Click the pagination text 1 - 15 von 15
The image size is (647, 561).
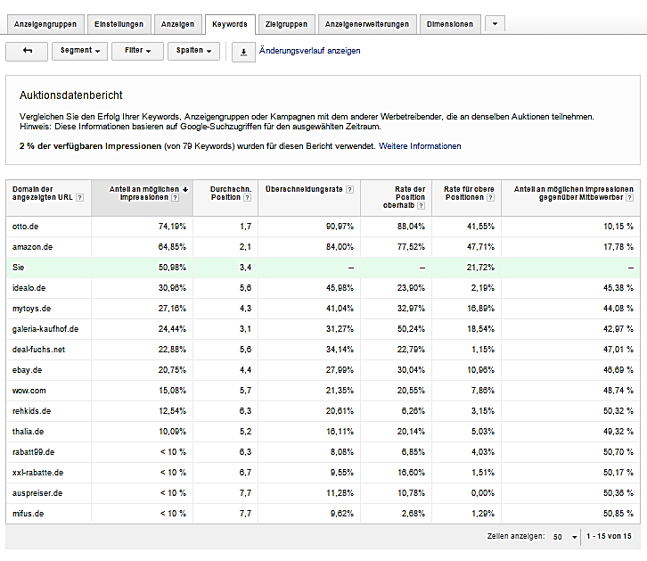(609, 537)
